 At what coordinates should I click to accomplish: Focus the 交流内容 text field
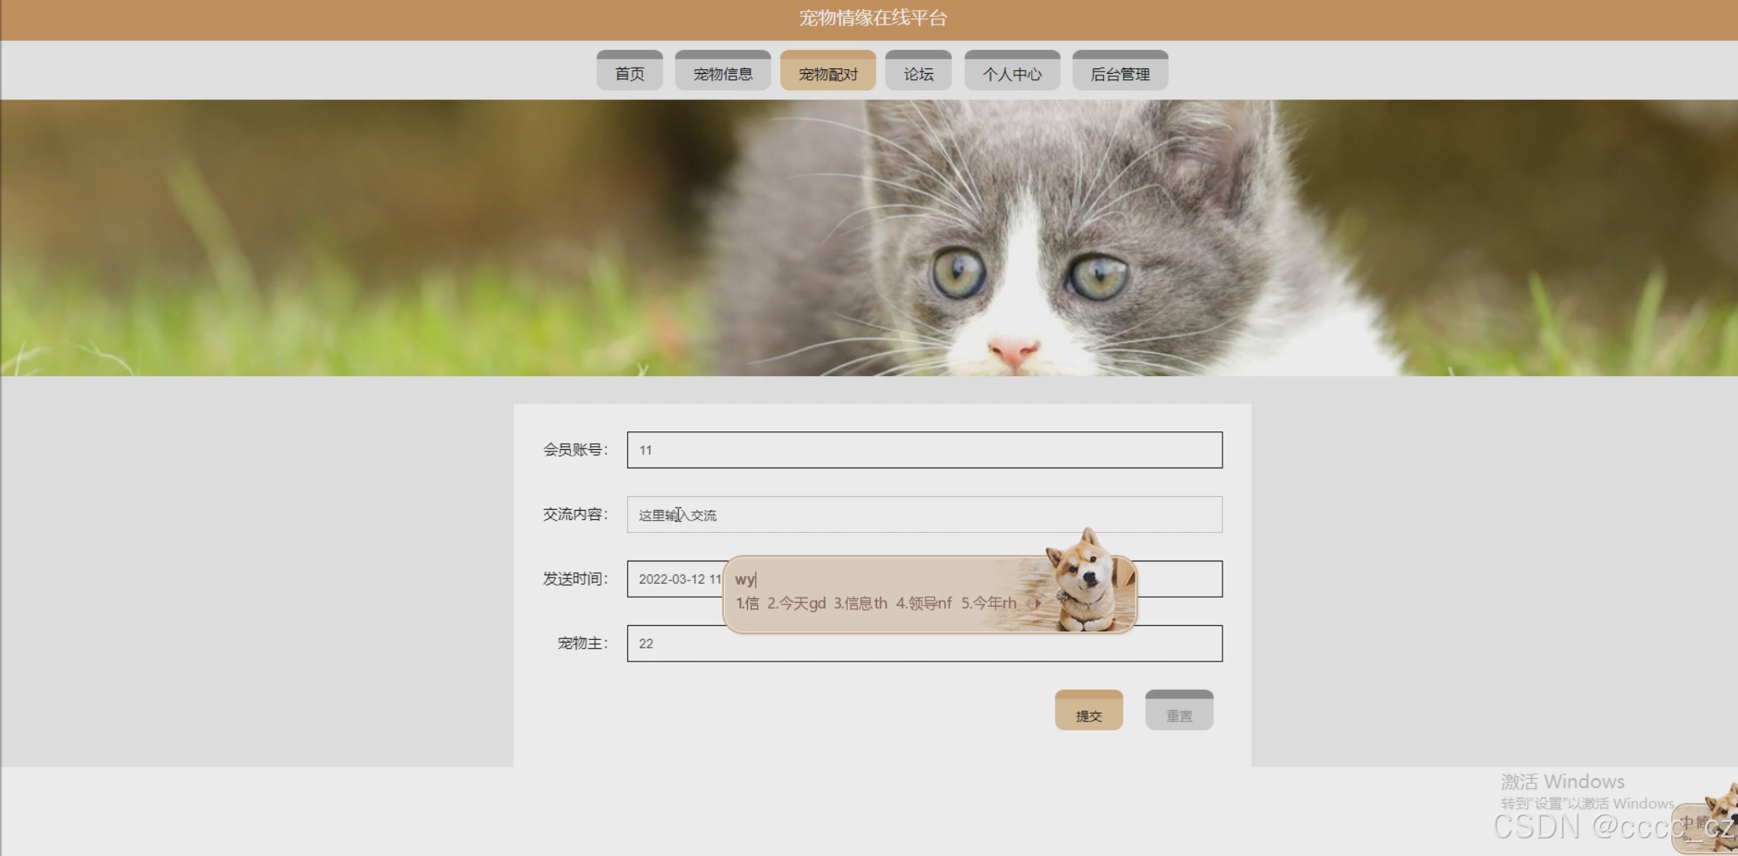click(923, 515)
